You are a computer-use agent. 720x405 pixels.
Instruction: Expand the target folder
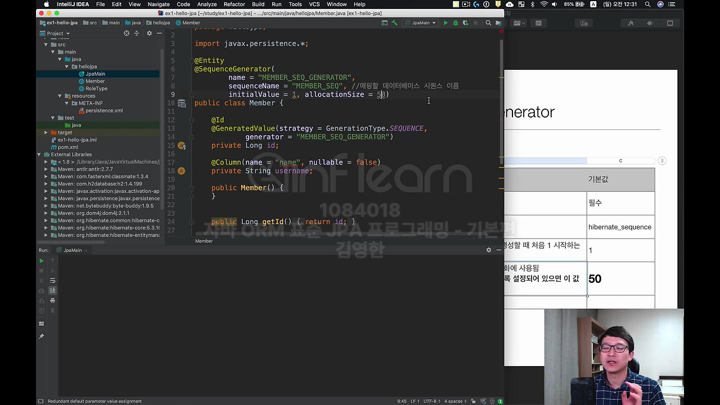click(46, 132)
